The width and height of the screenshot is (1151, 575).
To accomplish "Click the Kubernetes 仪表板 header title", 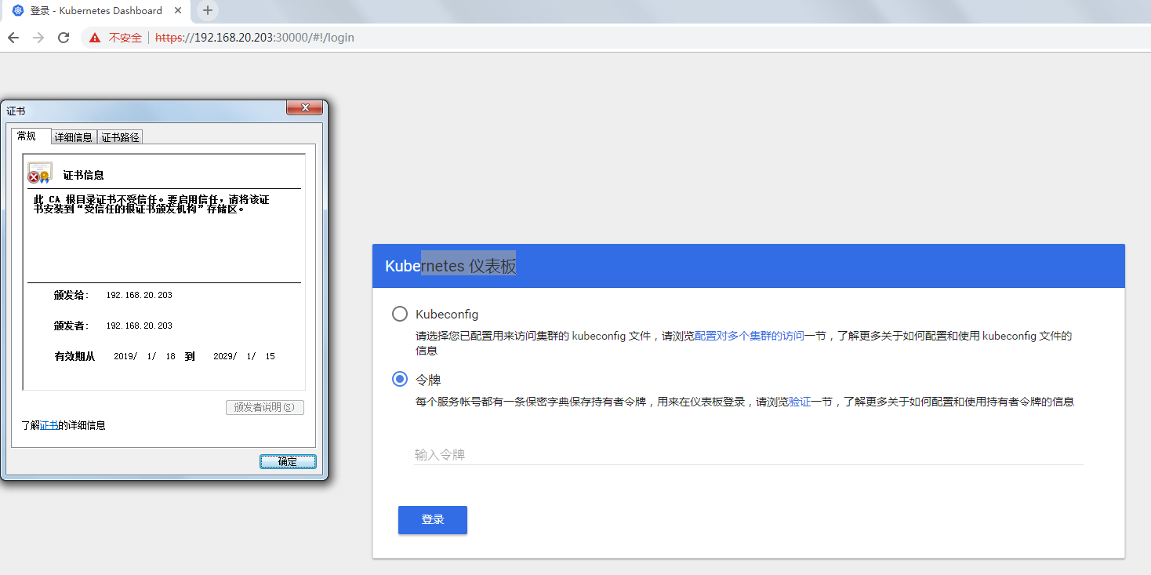I will [x=451, y=266].
